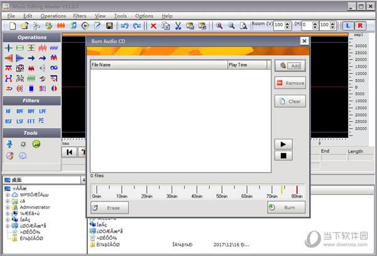This screenshot has height=256, width=377.
Task: Click the blue right arrow operation icon
Action: click(x=31, y=58)
